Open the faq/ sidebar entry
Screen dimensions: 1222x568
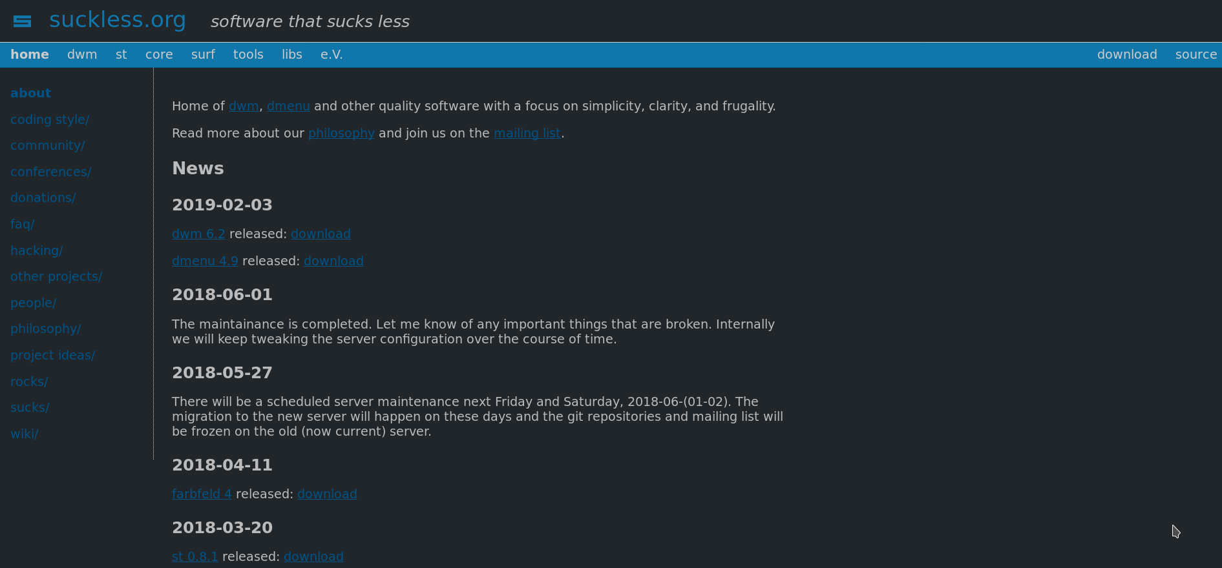(23, 224)
